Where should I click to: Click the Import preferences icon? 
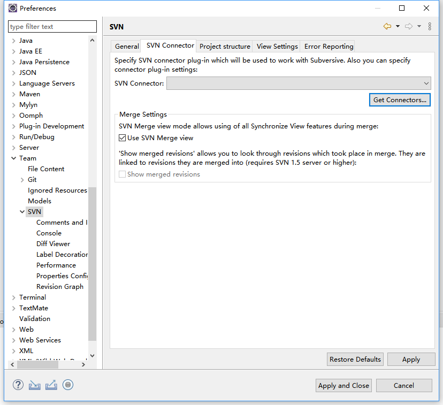35,385
